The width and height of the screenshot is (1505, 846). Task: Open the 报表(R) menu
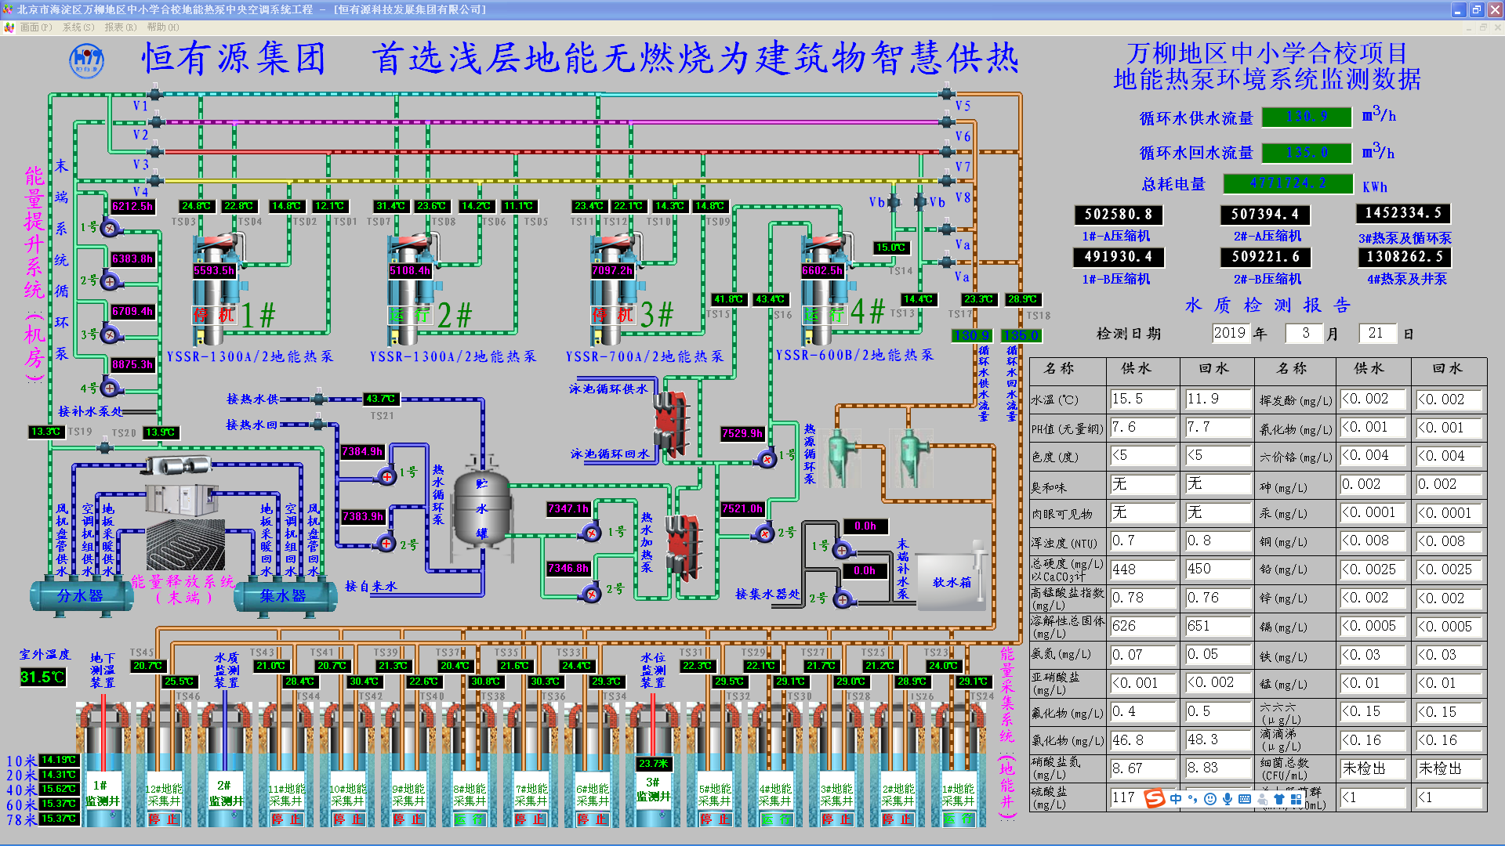(120, 27)
